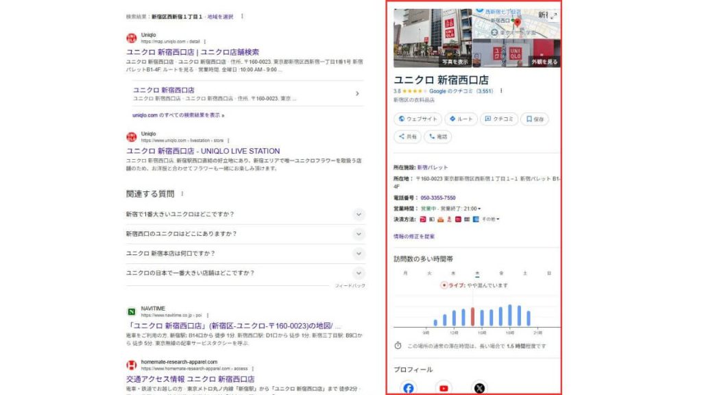
Task: Select 火 day tab in popular times
Action: [429, 273]
